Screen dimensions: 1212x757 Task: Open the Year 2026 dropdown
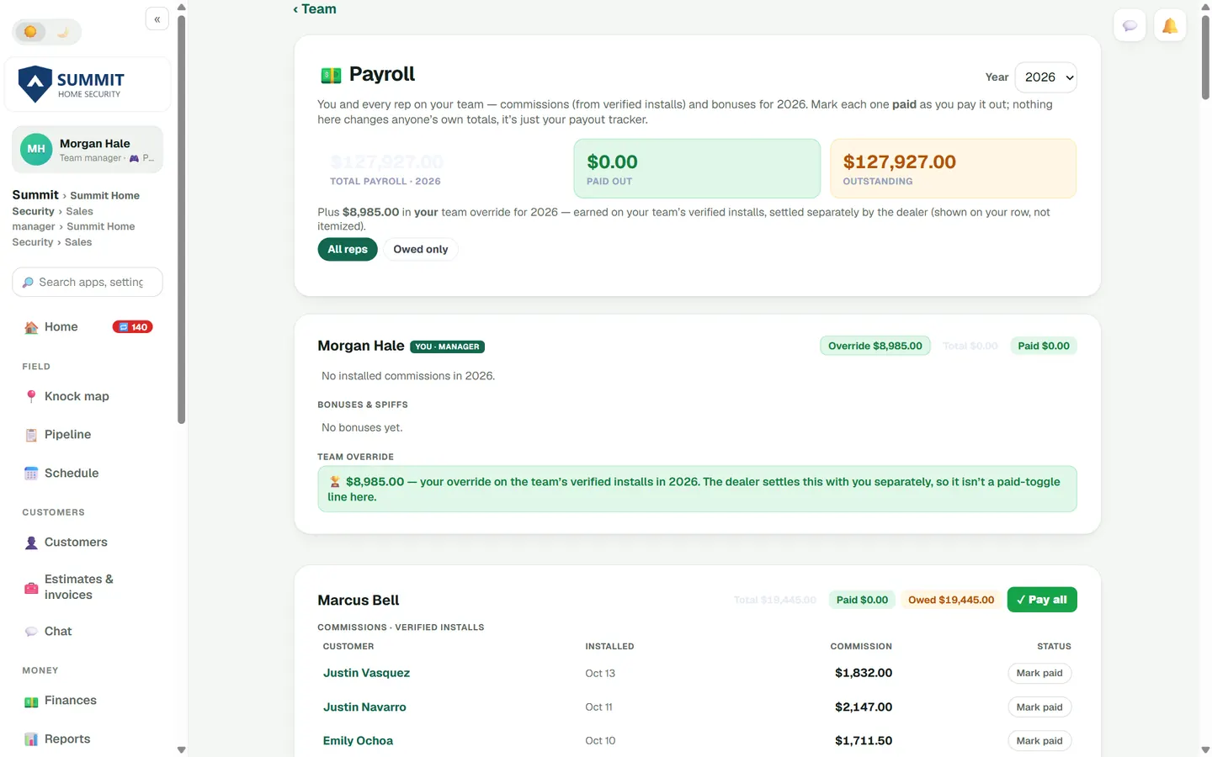(x=1045, y=77)
